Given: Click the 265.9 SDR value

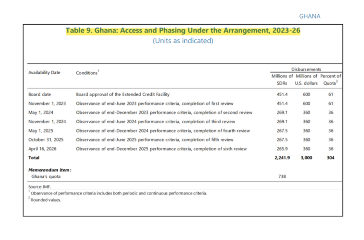Looking at the screenshot, I should point(282,149).
